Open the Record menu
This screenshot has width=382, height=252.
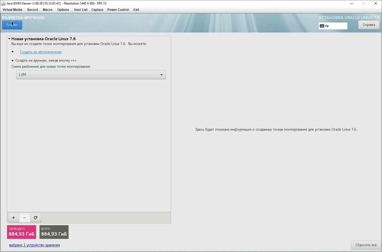32,10
